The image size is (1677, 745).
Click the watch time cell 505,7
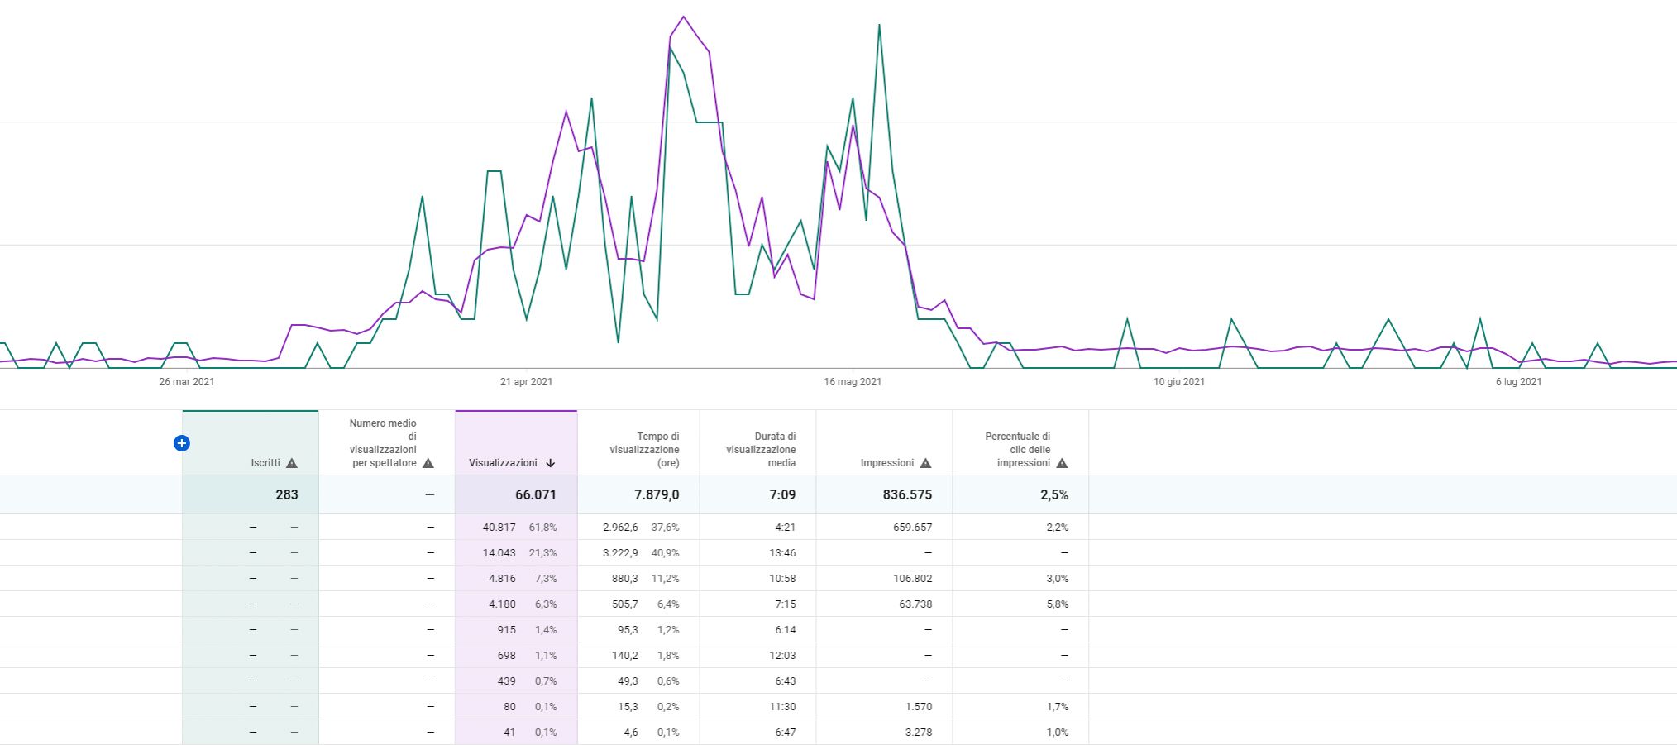625,604
